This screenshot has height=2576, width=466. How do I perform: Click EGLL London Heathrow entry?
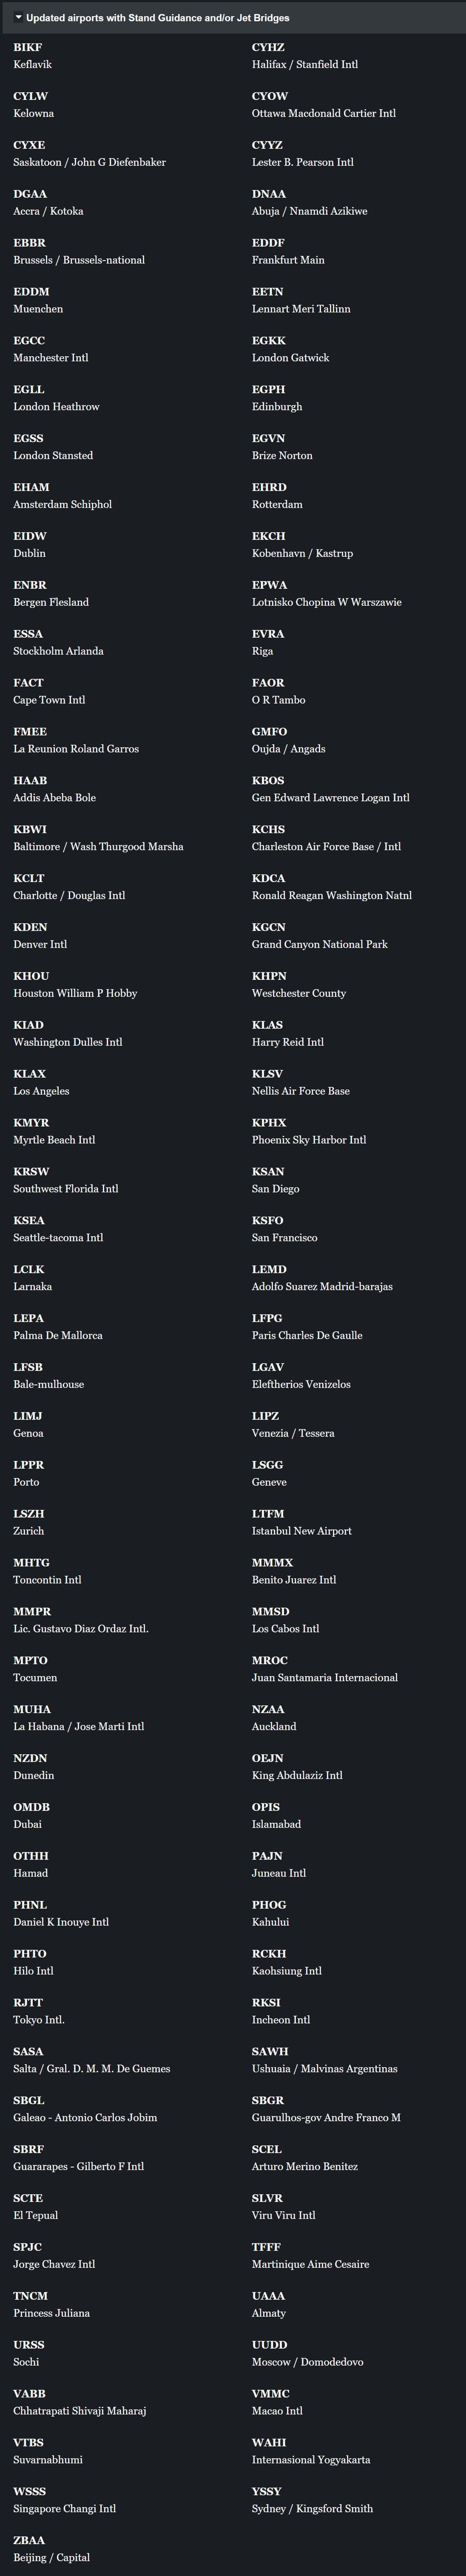(56, 398)
